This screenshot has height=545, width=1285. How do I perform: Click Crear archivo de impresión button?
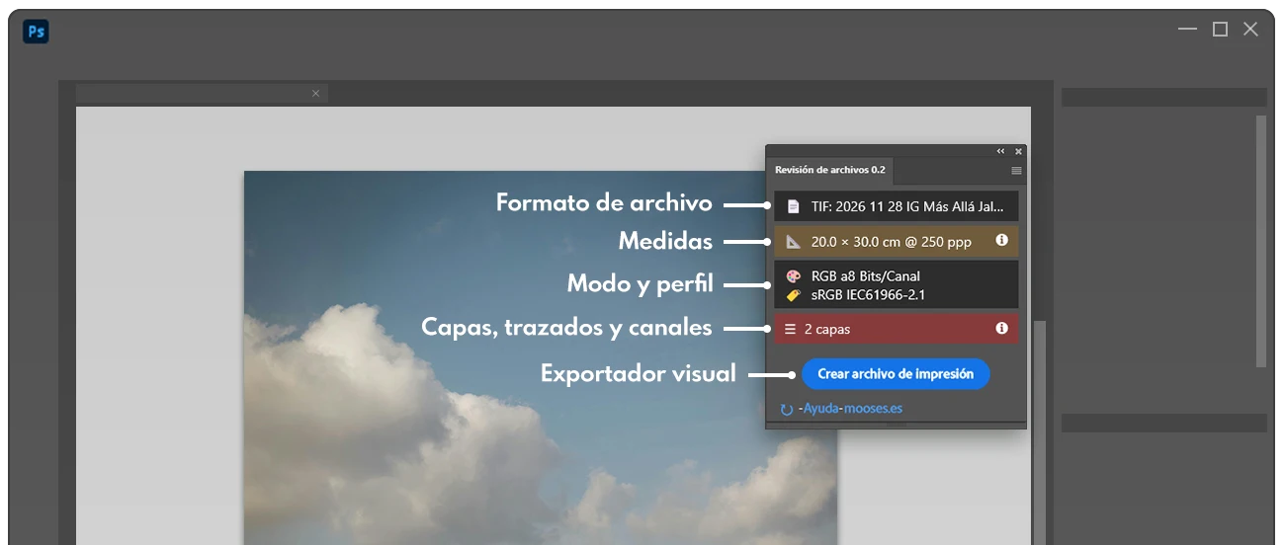[x=896, y=374]
